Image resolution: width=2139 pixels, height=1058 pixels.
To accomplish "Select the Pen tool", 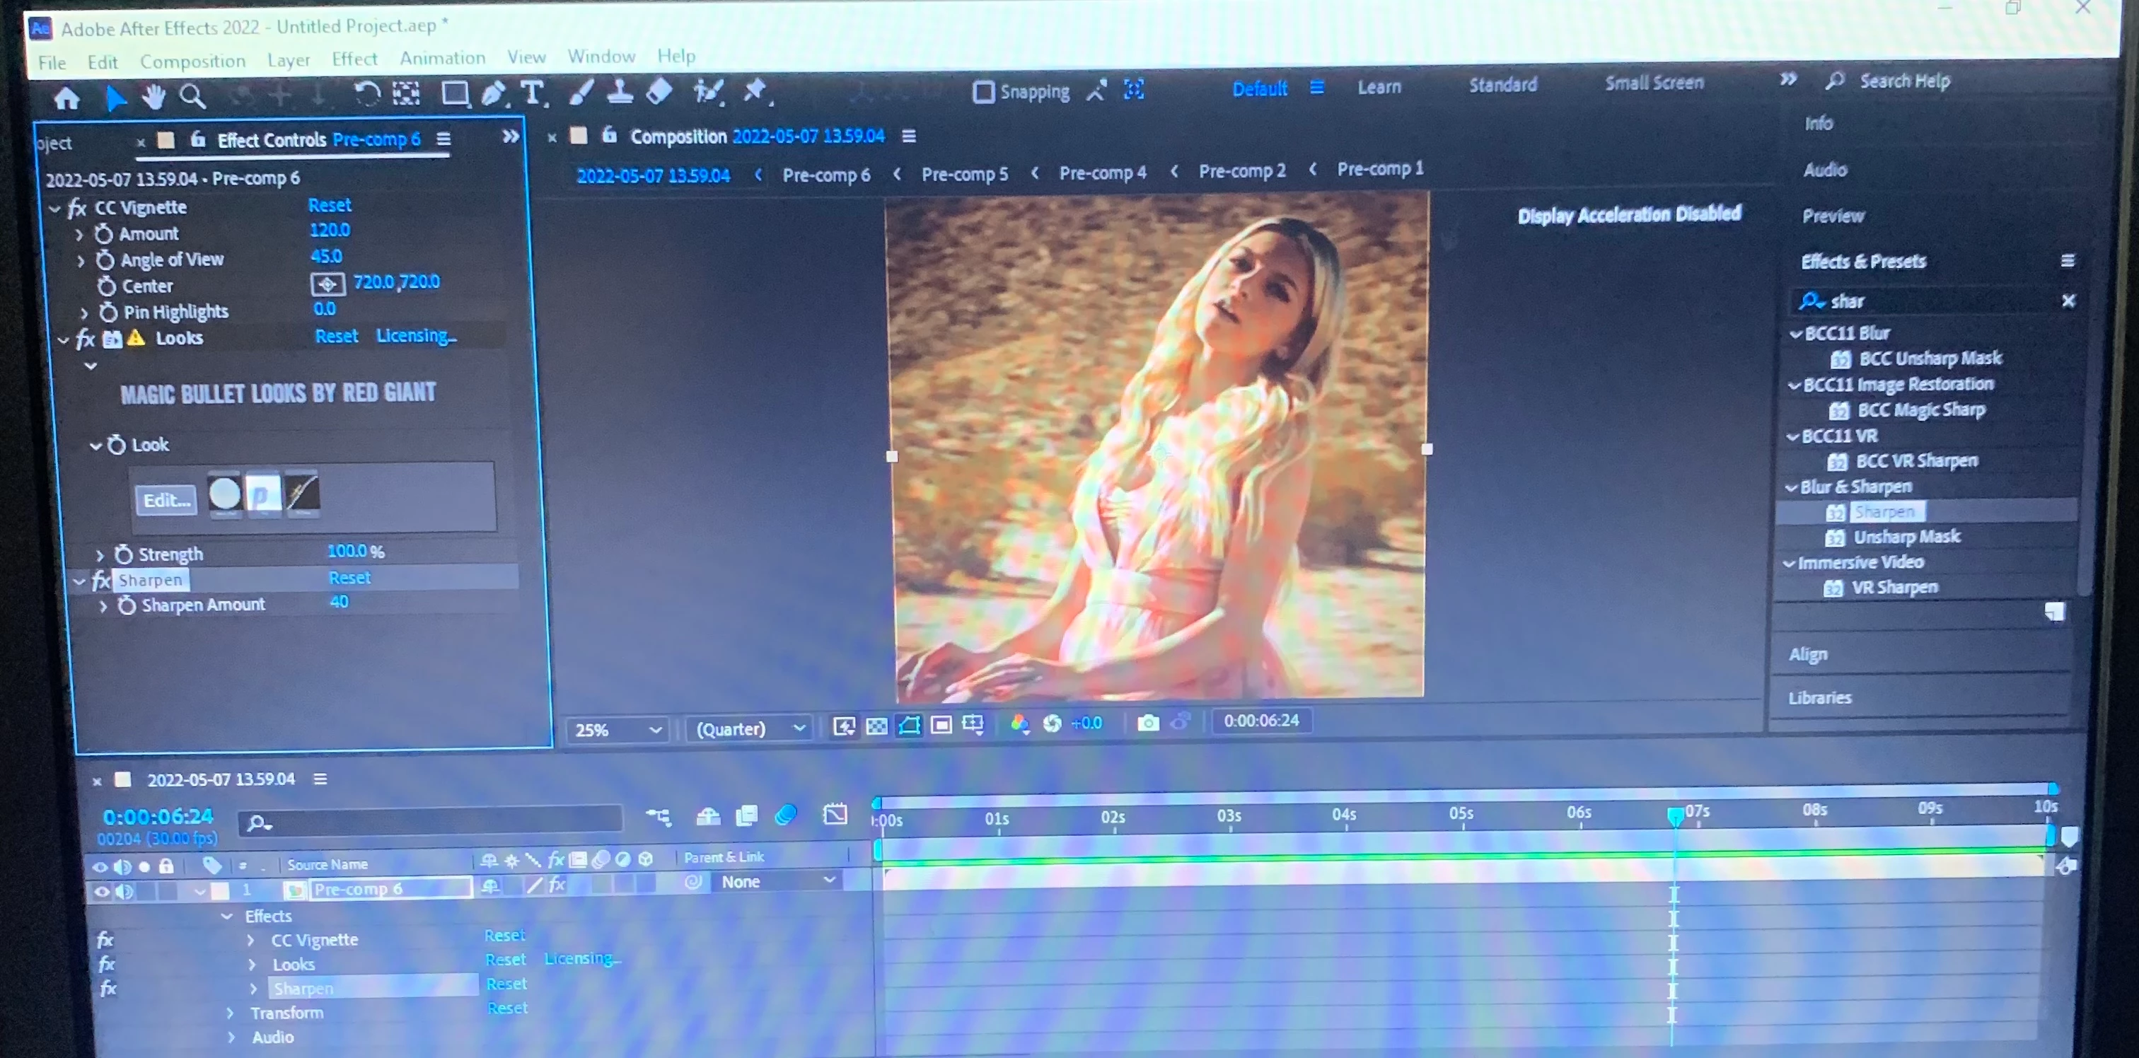I will [x=493, y=94].
